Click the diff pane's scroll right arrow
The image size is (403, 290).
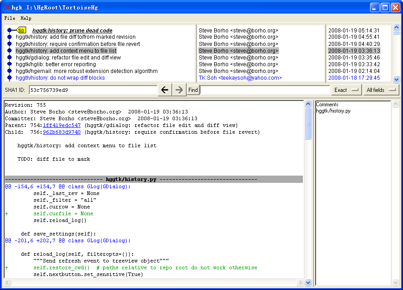click(300, 282)
